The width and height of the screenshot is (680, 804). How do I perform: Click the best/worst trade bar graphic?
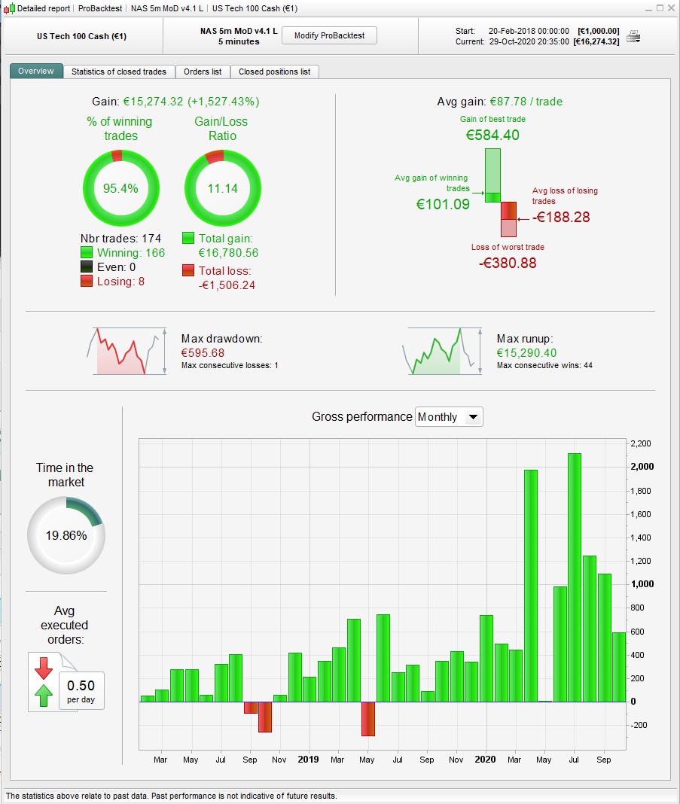pyautogui.click(x=501, y=193)
